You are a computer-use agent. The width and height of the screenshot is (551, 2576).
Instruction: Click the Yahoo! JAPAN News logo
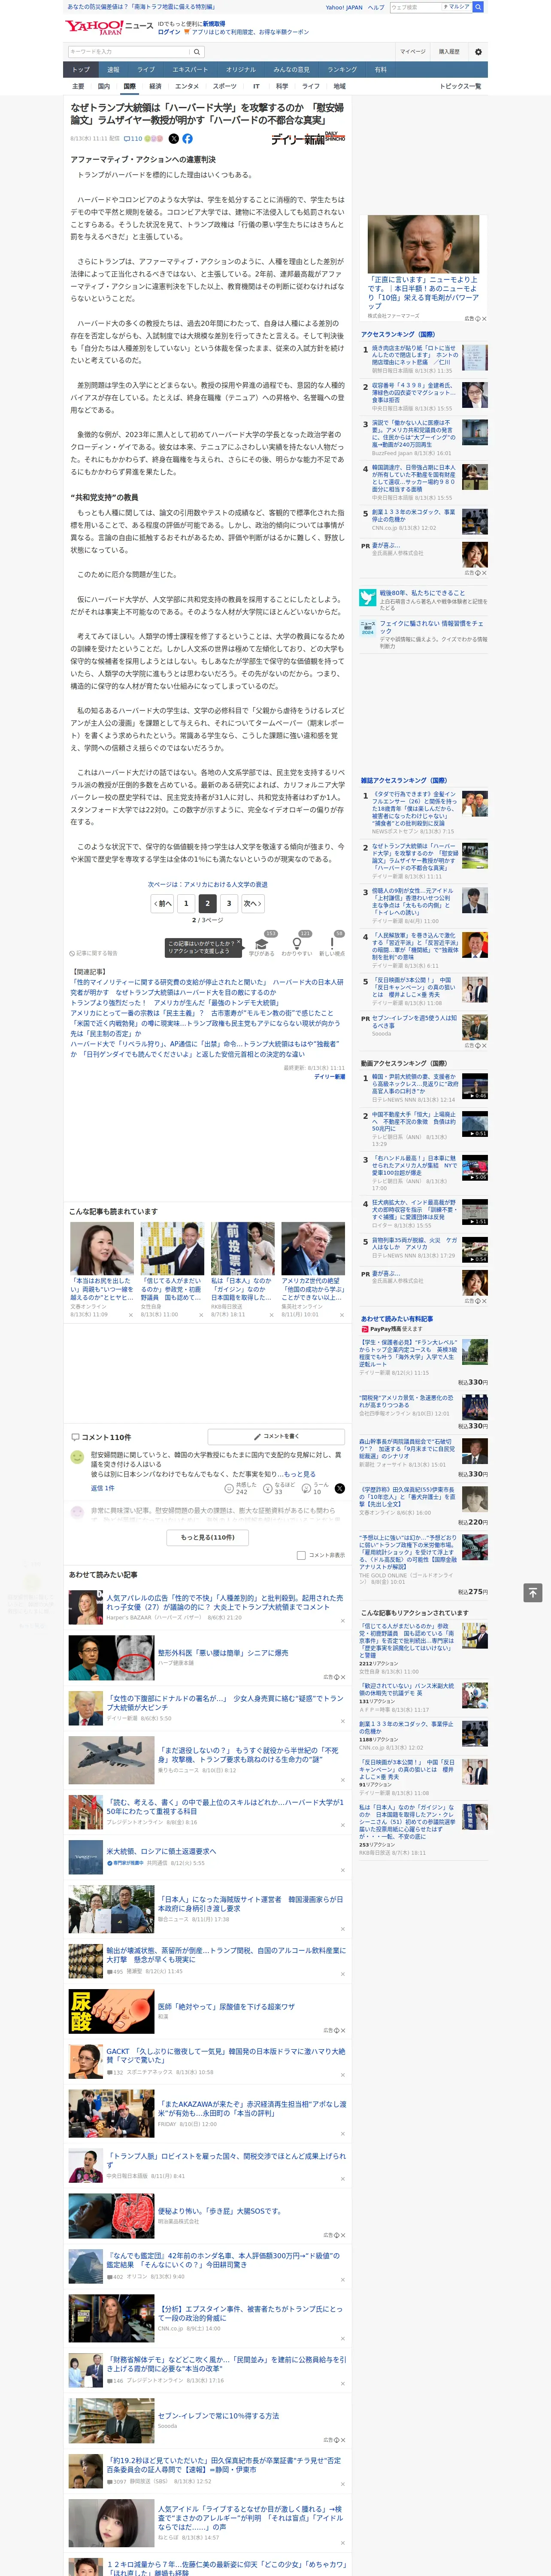[110, 27]
